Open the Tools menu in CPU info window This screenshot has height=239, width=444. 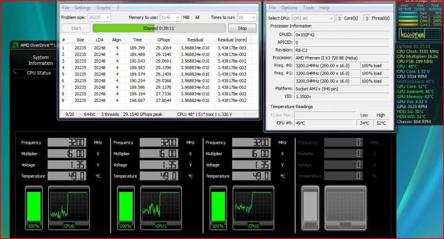[x=309, y=8]
